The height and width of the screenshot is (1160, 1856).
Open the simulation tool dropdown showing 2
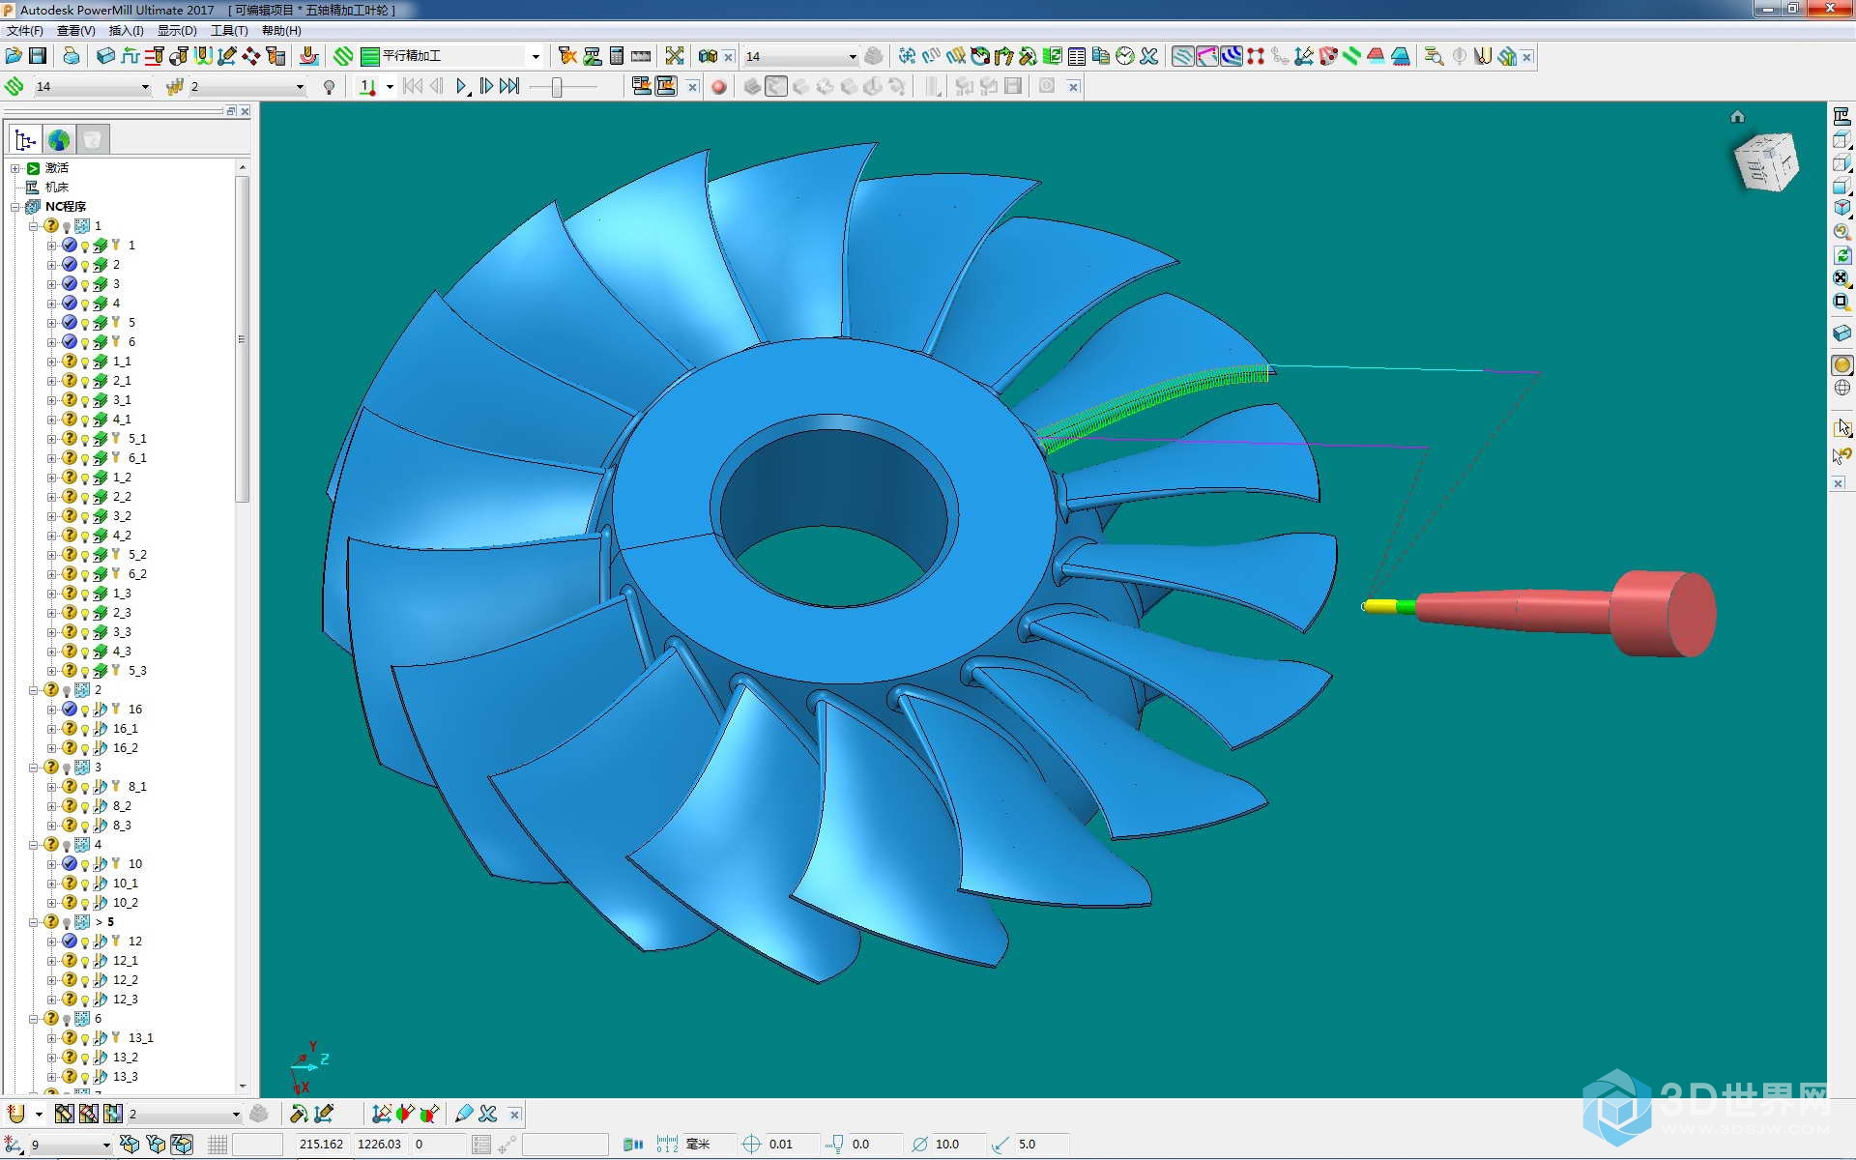[300, 87]
